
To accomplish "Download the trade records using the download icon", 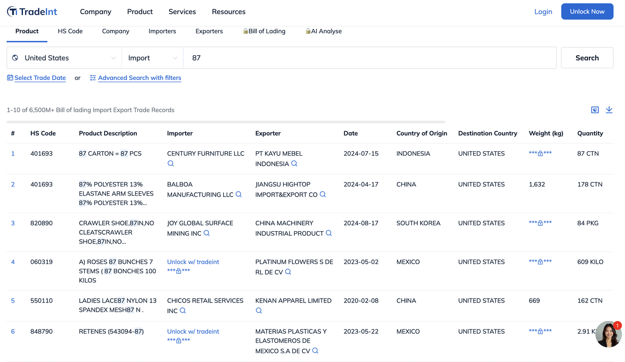I will (609, 110).
